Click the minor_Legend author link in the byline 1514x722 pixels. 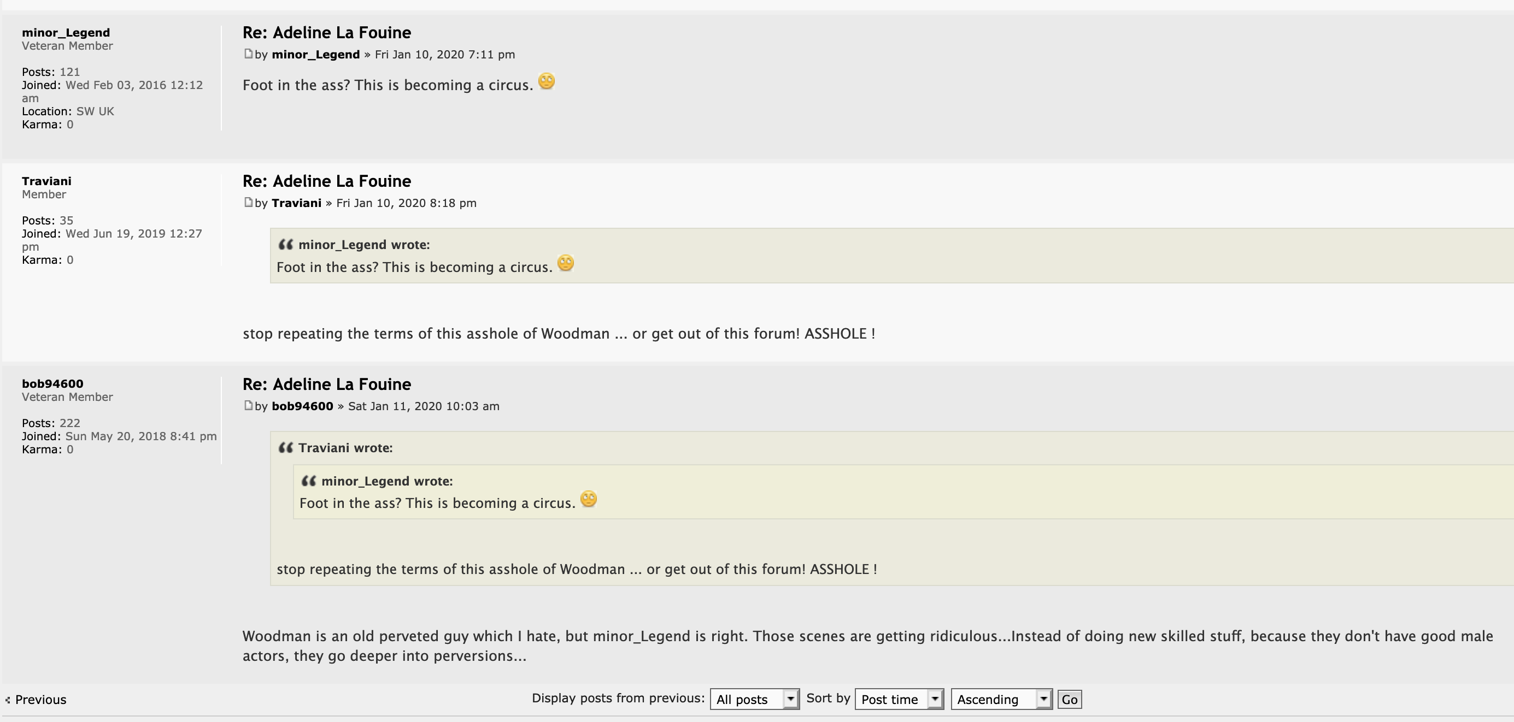click(x=315, y=55)
